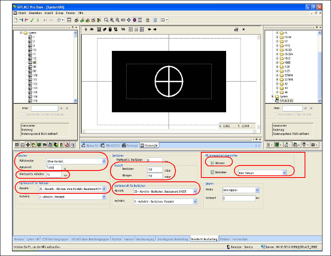Switch to the Grundlegende Bearbeitung tab

tap(173, 239)
